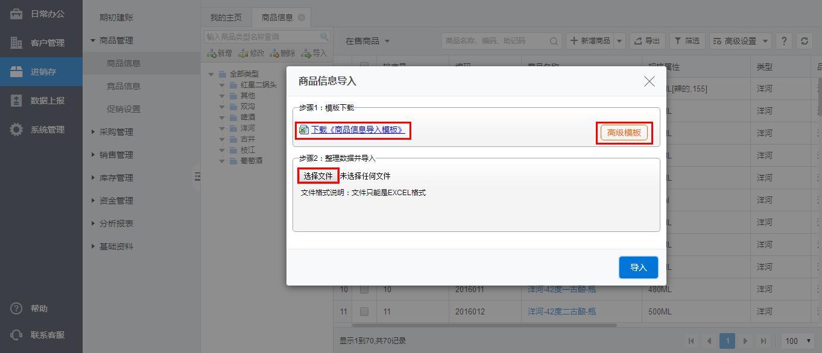Open 系统管理 gear icon in left sidebar
The image size is (822, 353).
point(16,130)
